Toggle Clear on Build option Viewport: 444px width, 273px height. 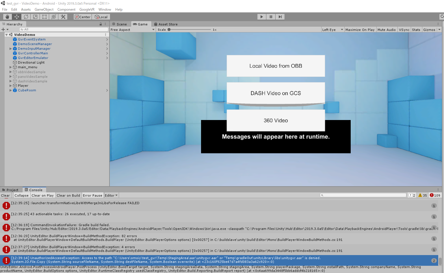click(x=68, y=195)
